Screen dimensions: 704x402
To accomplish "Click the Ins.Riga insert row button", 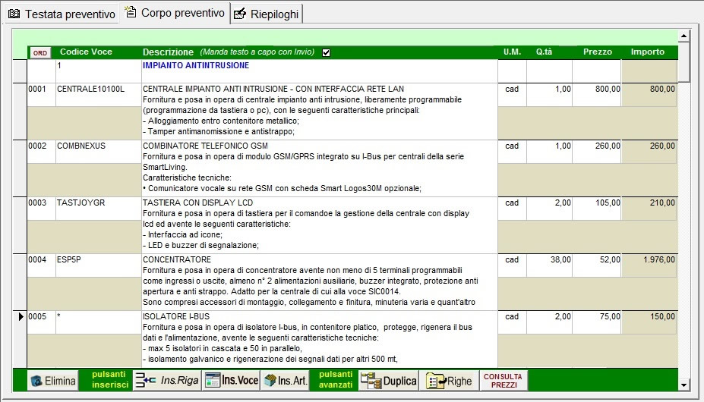I will 167,381.
